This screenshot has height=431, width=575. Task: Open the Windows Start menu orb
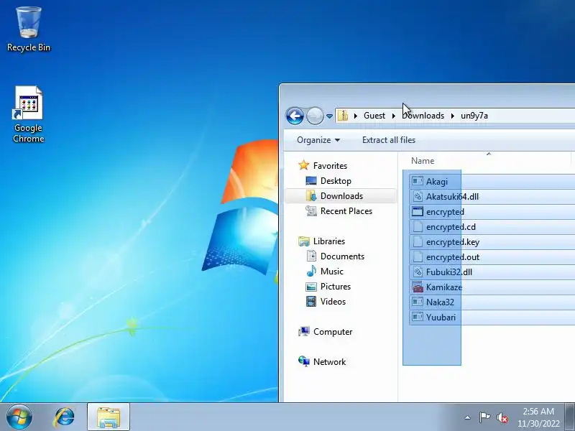[19, 417]
